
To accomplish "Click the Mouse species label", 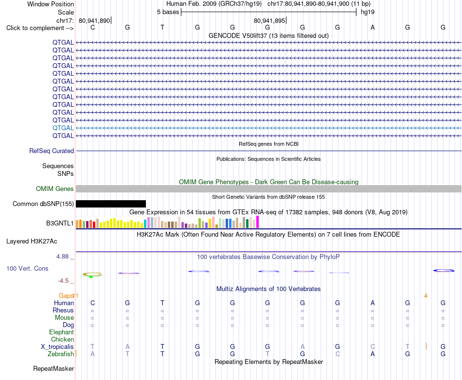I will (x=64, y=318).
